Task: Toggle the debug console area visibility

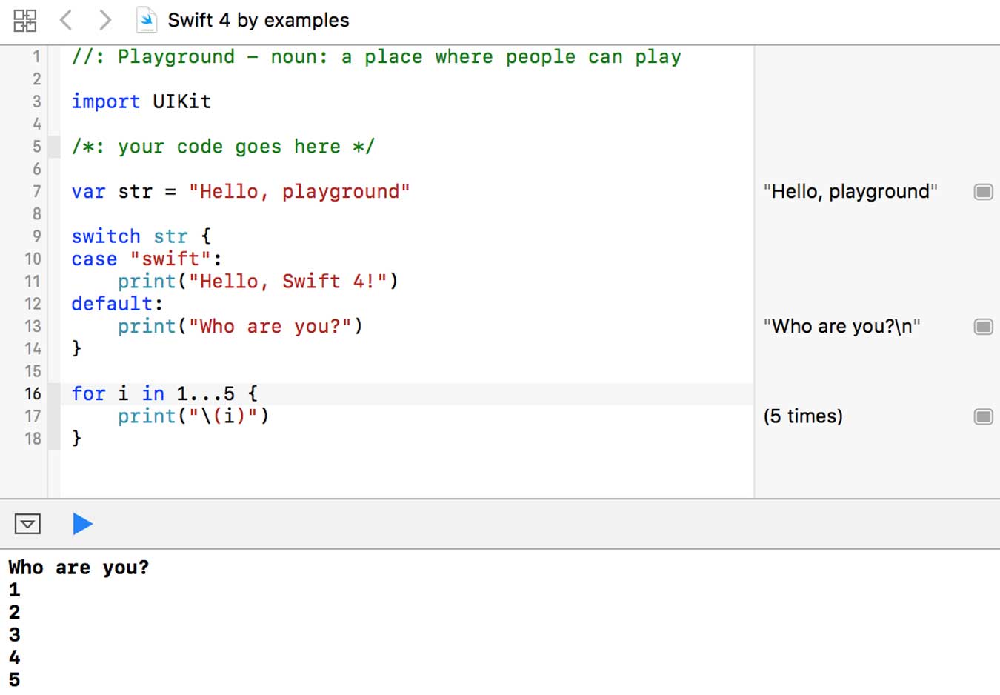Action: [27, 524]
